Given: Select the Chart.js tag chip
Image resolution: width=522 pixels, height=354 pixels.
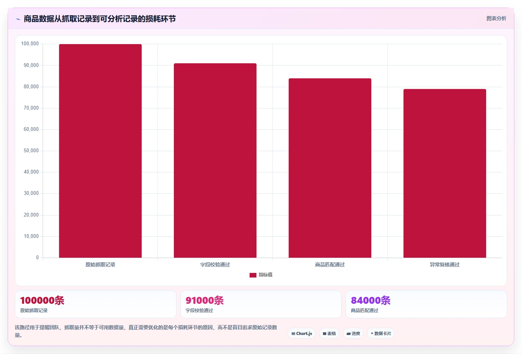Looking at the screenshot, I should [302, 333].
